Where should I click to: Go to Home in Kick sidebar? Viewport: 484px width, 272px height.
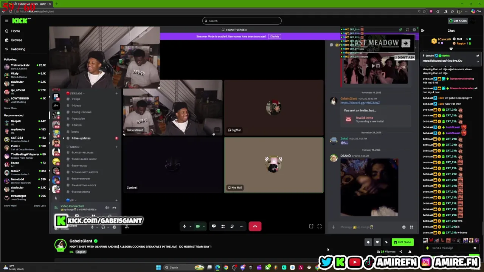pos(16,31)
